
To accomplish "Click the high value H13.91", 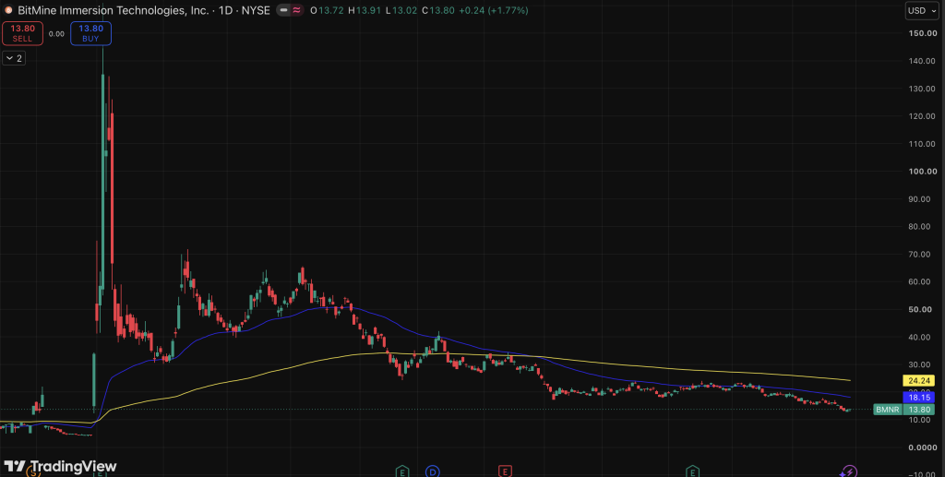I will [x=364, y=10].
